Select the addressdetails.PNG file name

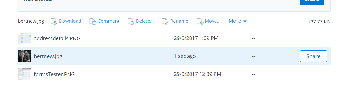click(x=57, y=38)
